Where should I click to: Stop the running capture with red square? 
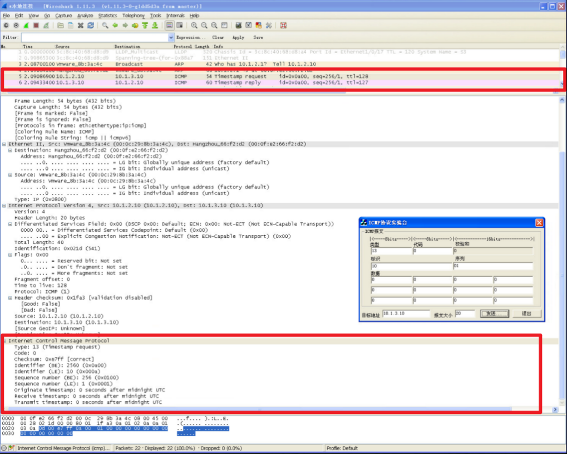(x=36, y=26)
